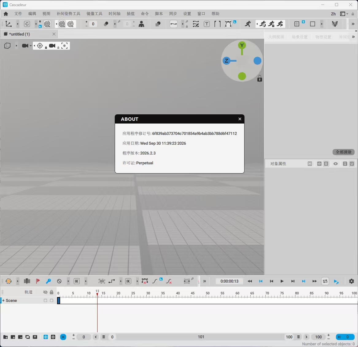Go to the Home screen icon
Screen dimensions: 358x347
point(6,14)
